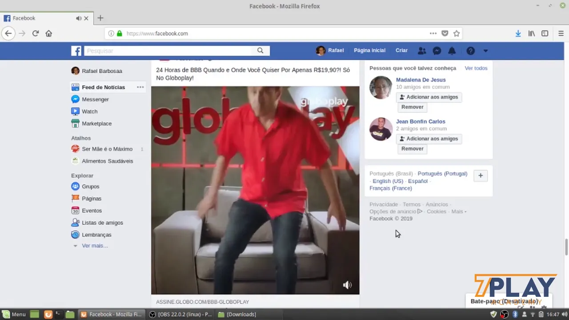The width and height of the screenshot is (569, 320).
Task: Open the Messenger icon in the header
Action: pos(437,51)
